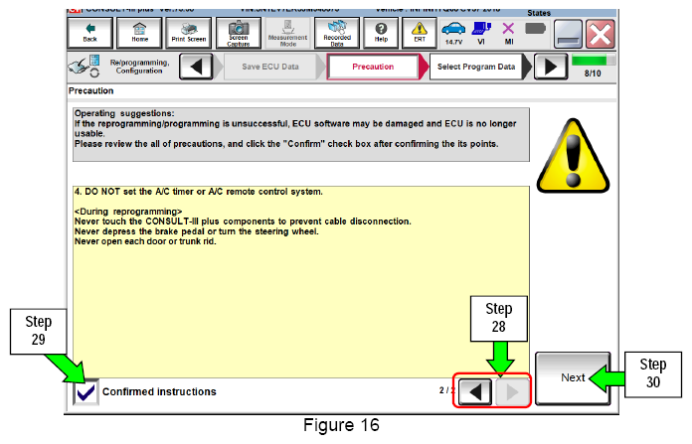Click the grayed next precaution page arrow
Screen dimensions: 692x444
tap(511, 391)
